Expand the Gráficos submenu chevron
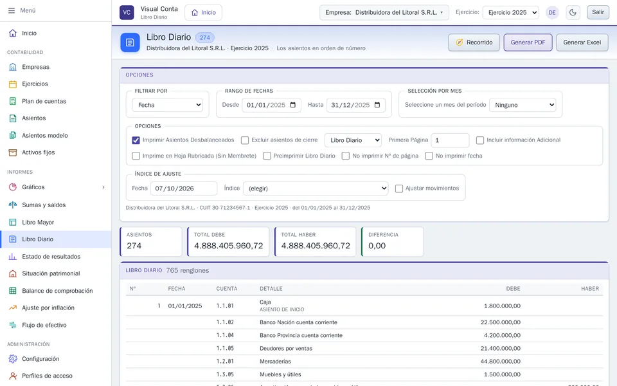This screenshot has height=386, width=617. pyautogui.click(x=103, y=187)
